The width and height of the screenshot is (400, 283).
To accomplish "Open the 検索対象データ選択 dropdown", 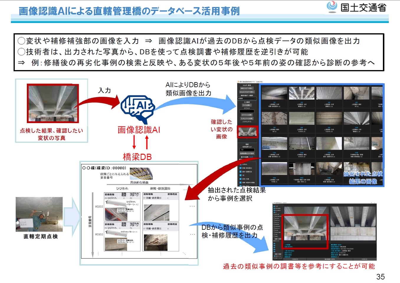I will [x=247, y=99].
